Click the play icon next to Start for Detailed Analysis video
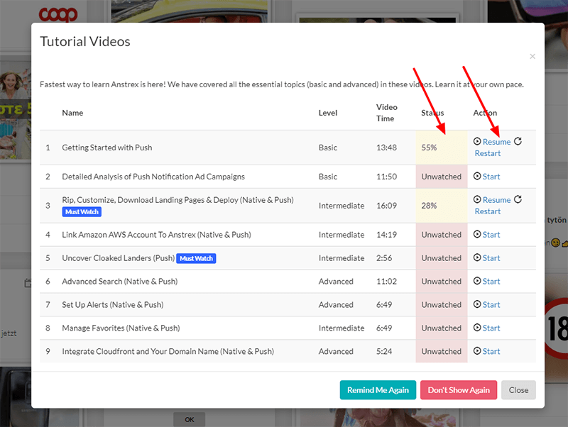This screenshot has height=427, width=568. click(477, 176)
